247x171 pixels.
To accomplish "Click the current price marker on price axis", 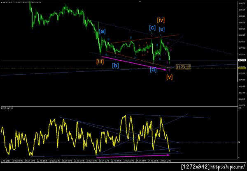I will (x=242, y=60).
